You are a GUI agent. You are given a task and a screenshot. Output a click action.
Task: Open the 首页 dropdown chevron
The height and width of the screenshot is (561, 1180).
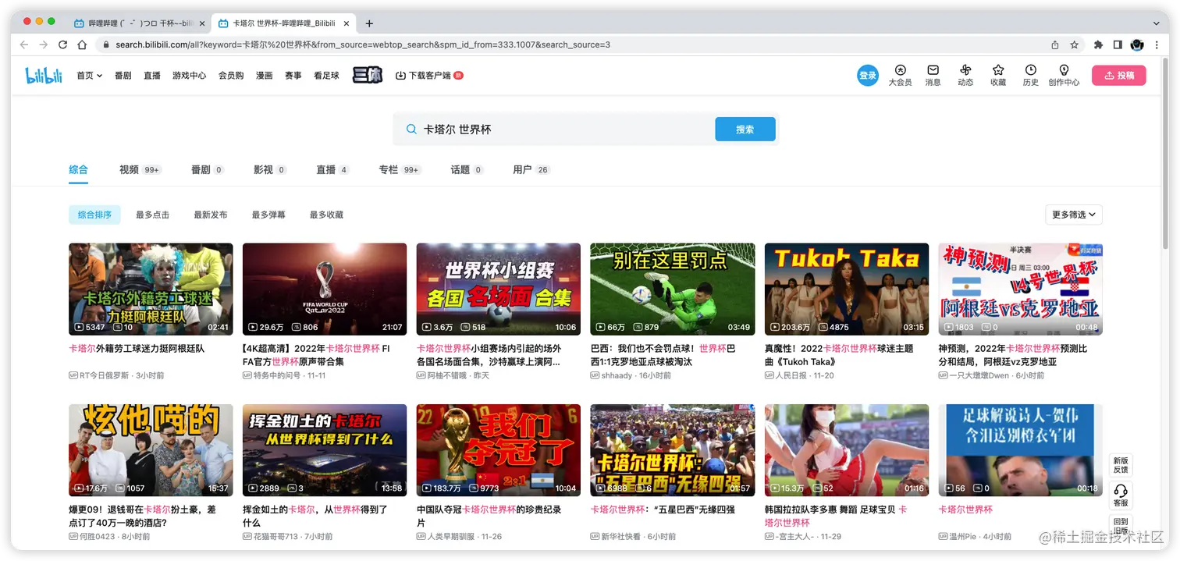pos(98,76)
